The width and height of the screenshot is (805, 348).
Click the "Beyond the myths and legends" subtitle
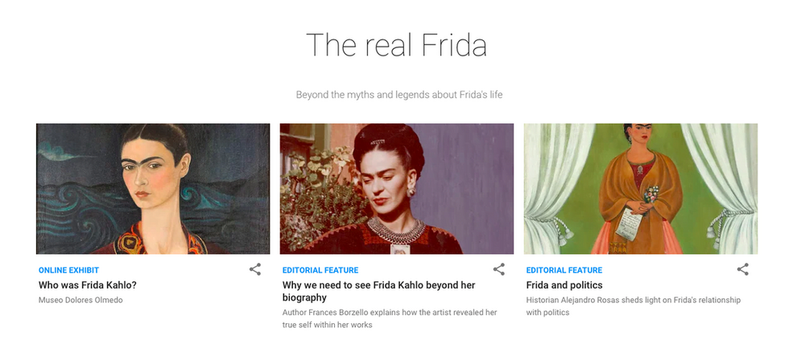click(x=399, y=95)
